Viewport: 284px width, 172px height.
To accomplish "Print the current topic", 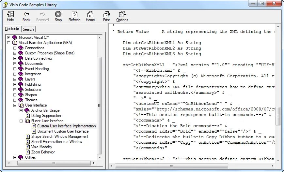I will click(106, 16).
